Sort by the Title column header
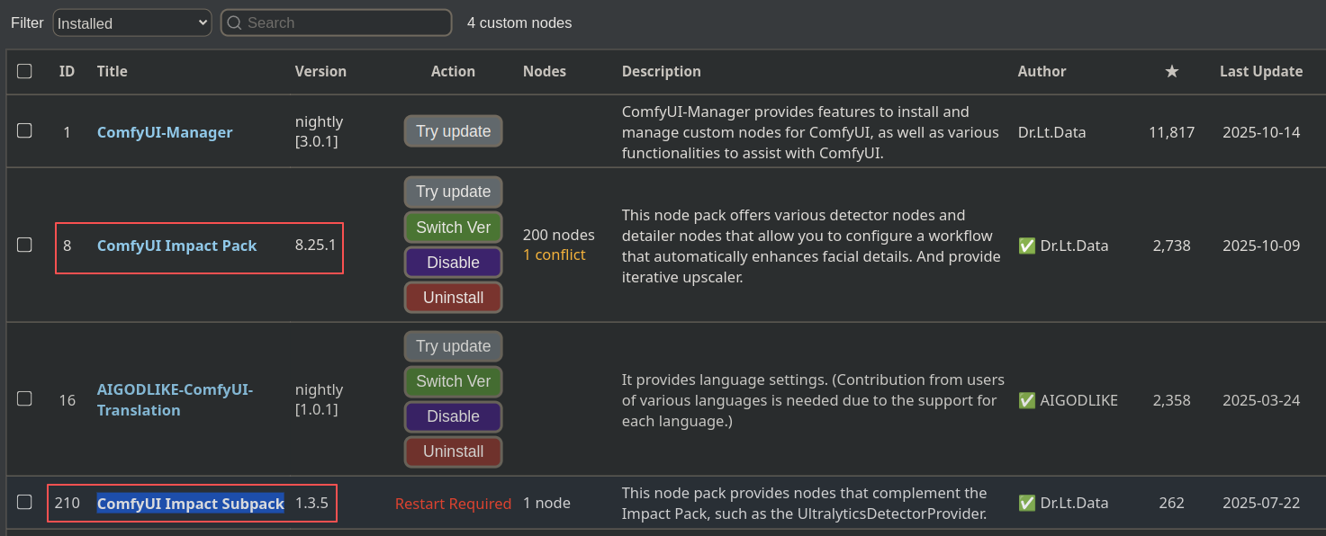The width and height of the screenshot is (1326, 536). (113, 72)
